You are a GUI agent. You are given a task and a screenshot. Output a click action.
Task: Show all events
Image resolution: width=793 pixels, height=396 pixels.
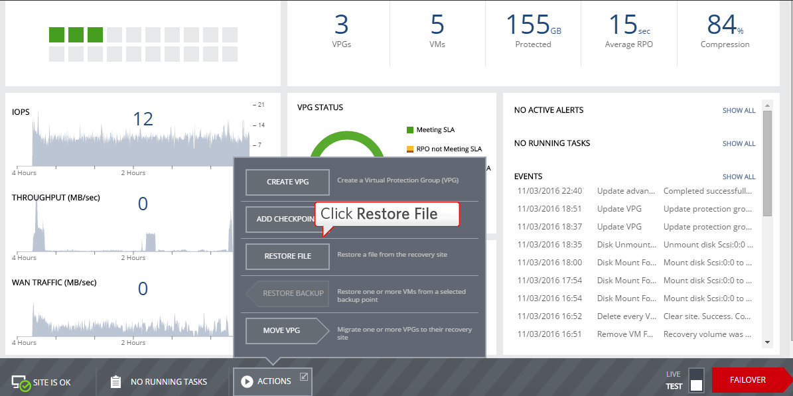click(739, 177)
